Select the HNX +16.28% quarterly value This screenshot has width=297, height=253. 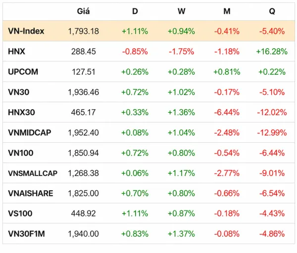pos(272,51)
